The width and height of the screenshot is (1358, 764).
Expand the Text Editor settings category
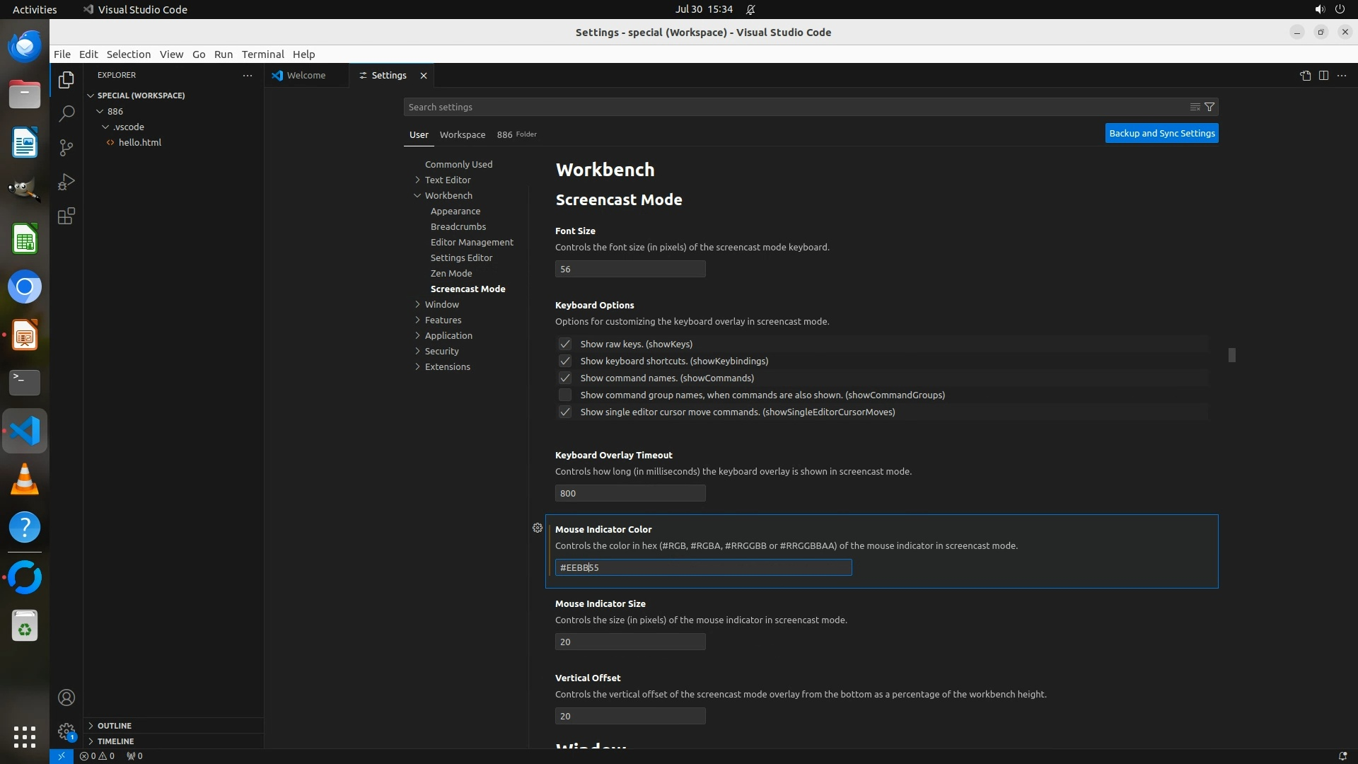tap(447, 180)
